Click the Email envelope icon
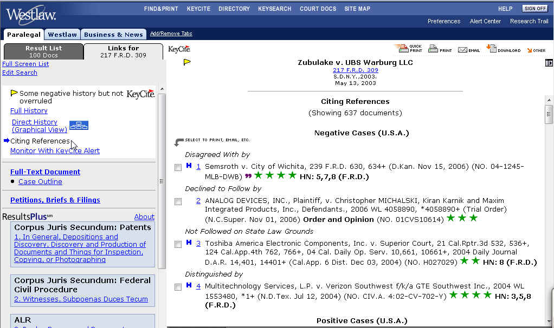This screenshot has height=328, width=554. (462, 49)
